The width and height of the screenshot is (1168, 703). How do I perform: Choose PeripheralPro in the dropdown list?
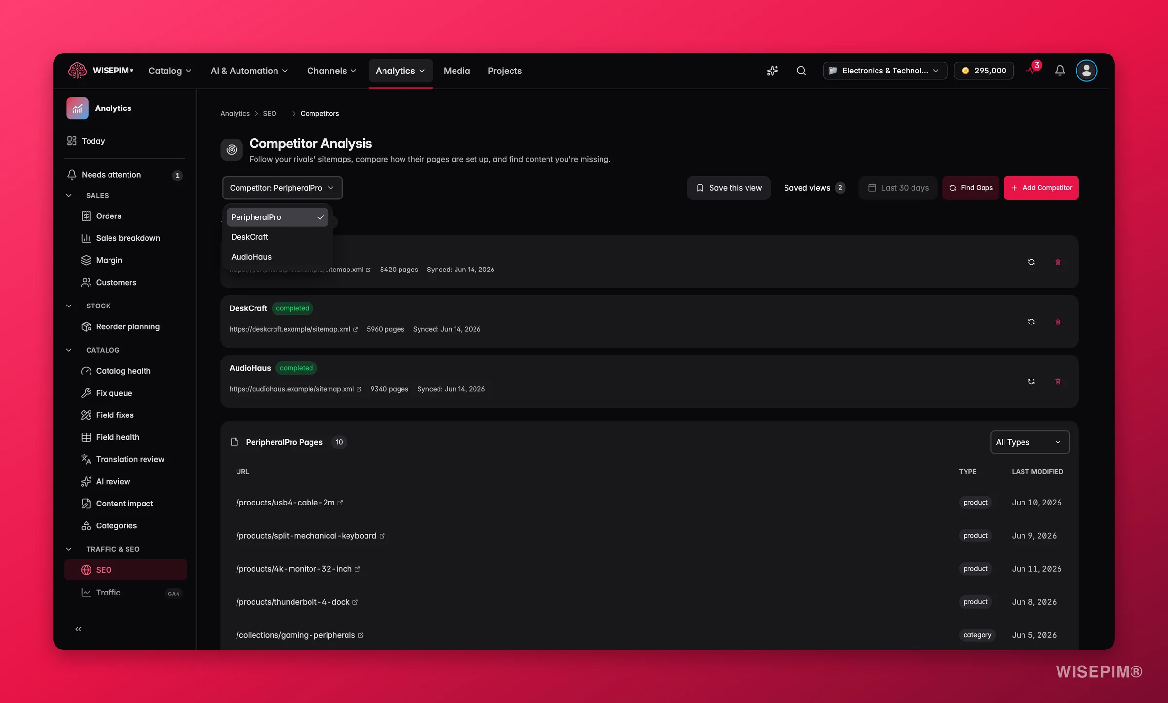click(x=277, y=217)
